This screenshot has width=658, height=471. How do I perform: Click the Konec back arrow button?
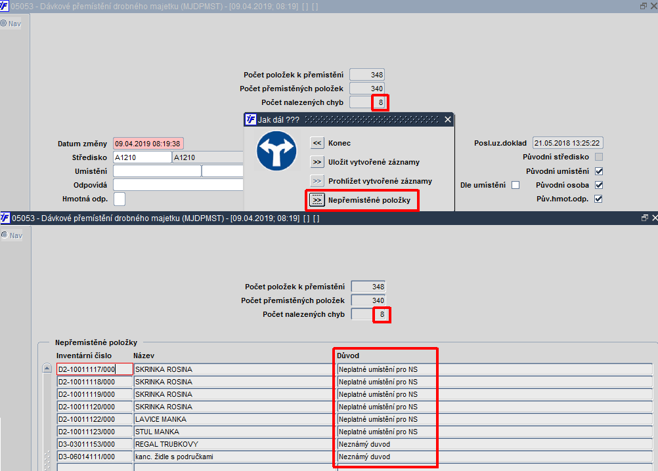point(317,143)
